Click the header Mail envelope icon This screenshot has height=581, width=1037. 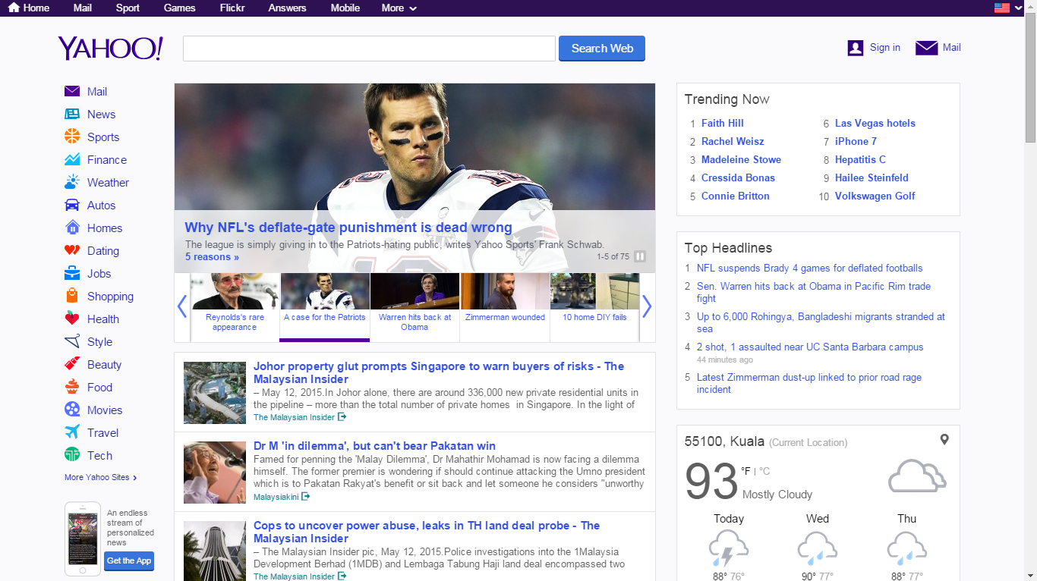[927, 48]
